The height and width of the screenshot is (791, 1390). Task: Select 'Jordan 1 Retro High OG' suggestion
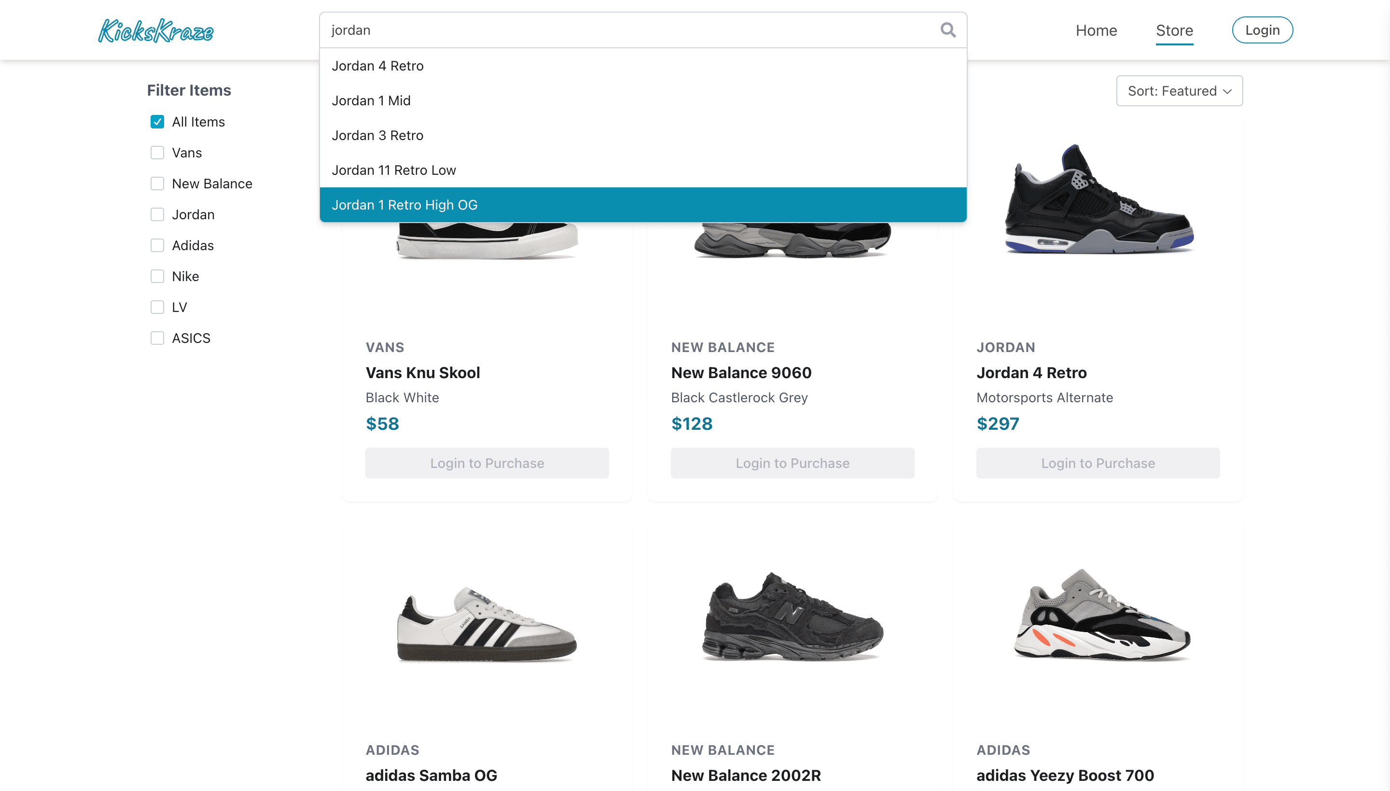404,205
